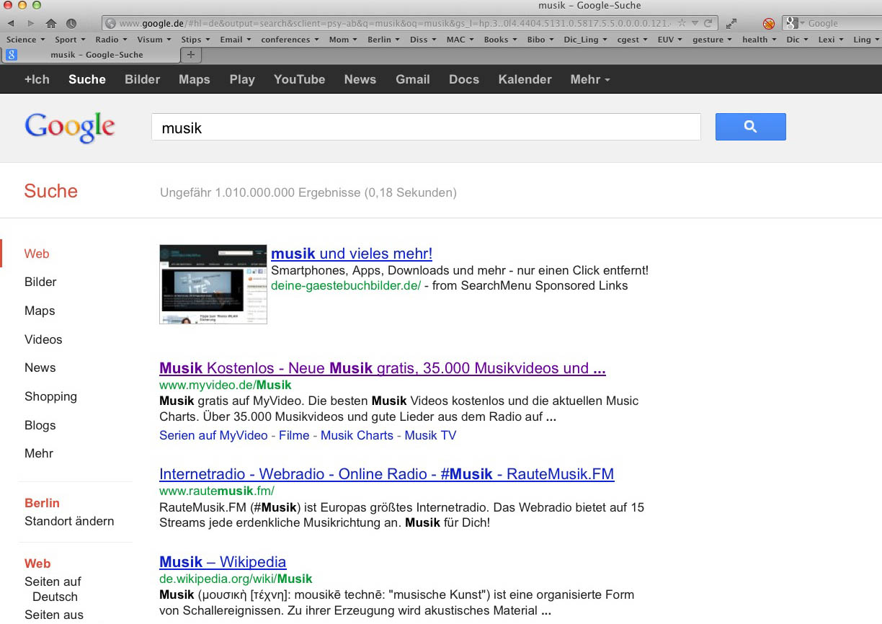Reload the page with the refresh icon

pyautogui.click(x=708, y=23)
